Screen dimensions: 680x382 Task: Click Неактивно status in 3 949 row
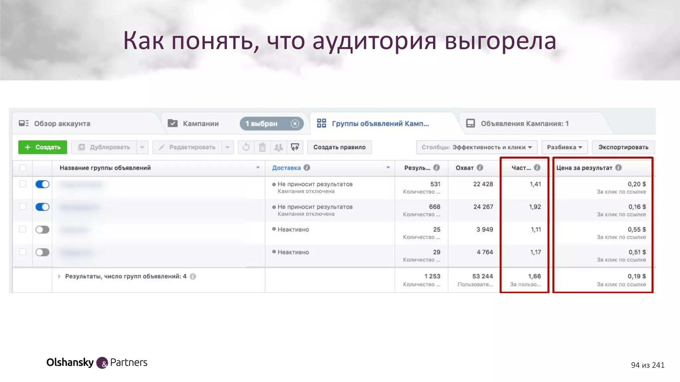pyautogui.click(x=293, y=229)
